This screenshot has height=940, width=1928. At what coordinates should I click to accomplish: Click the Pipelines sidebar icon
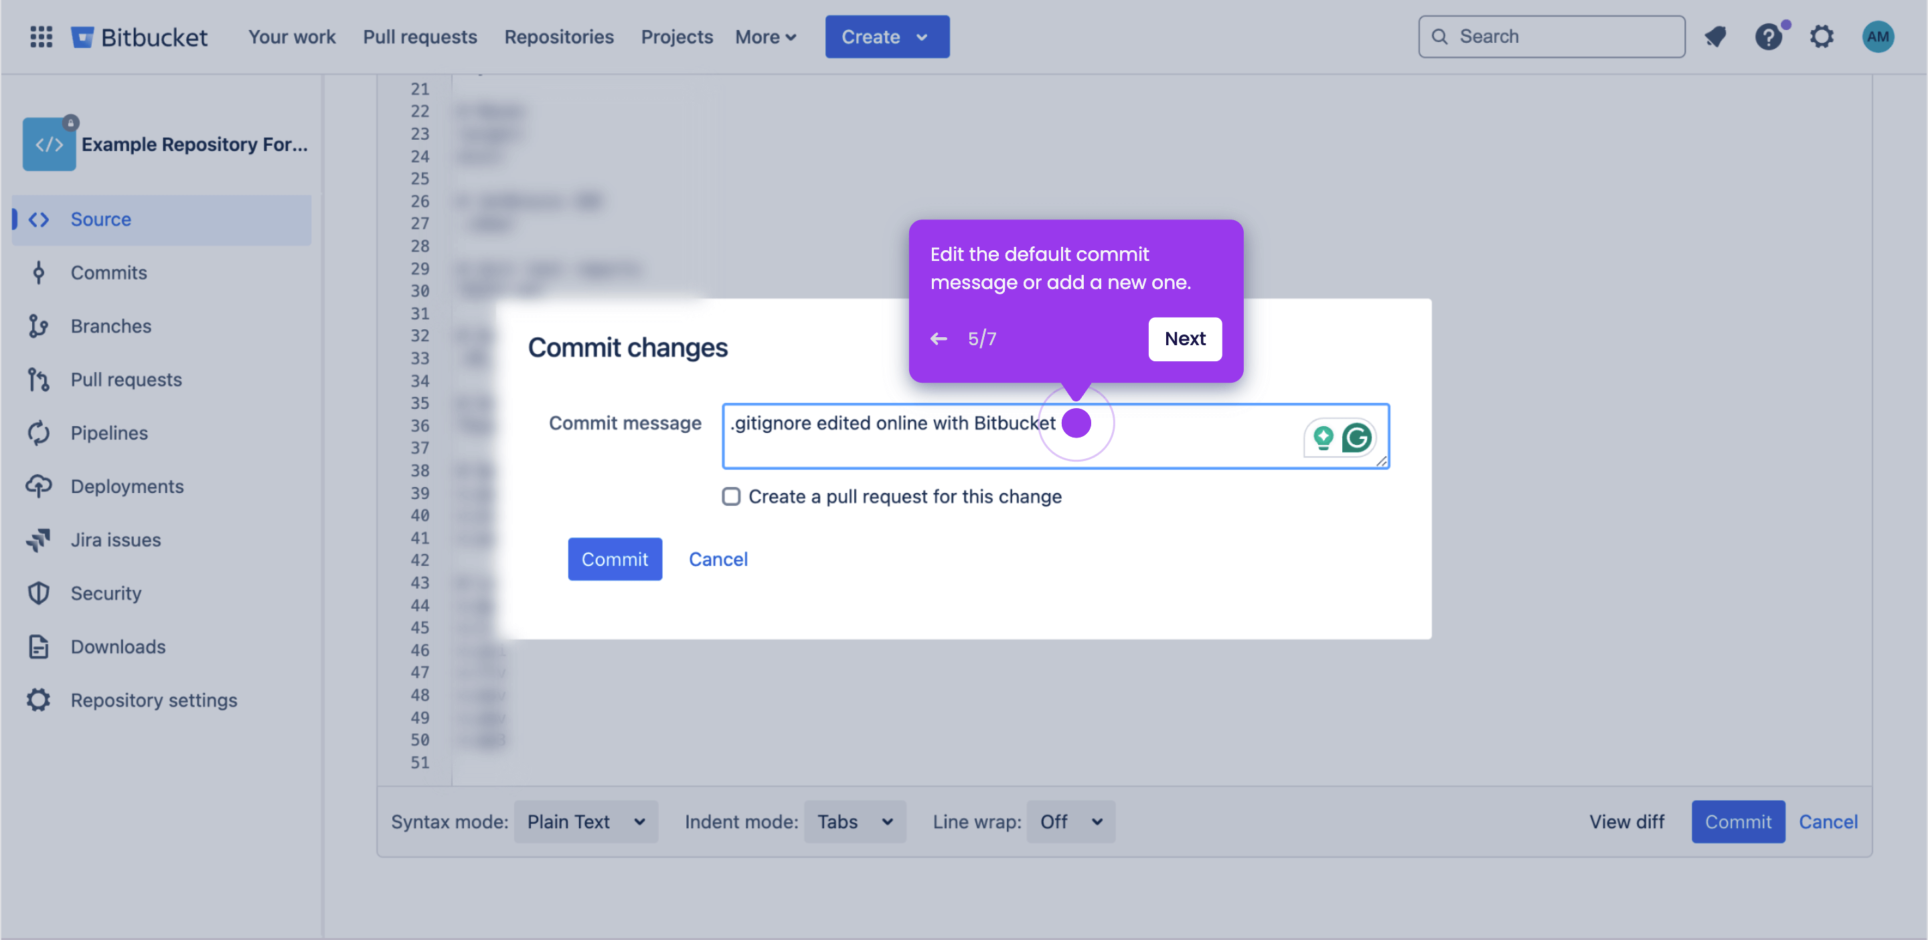pyautogui.click(x=39, y=433)
